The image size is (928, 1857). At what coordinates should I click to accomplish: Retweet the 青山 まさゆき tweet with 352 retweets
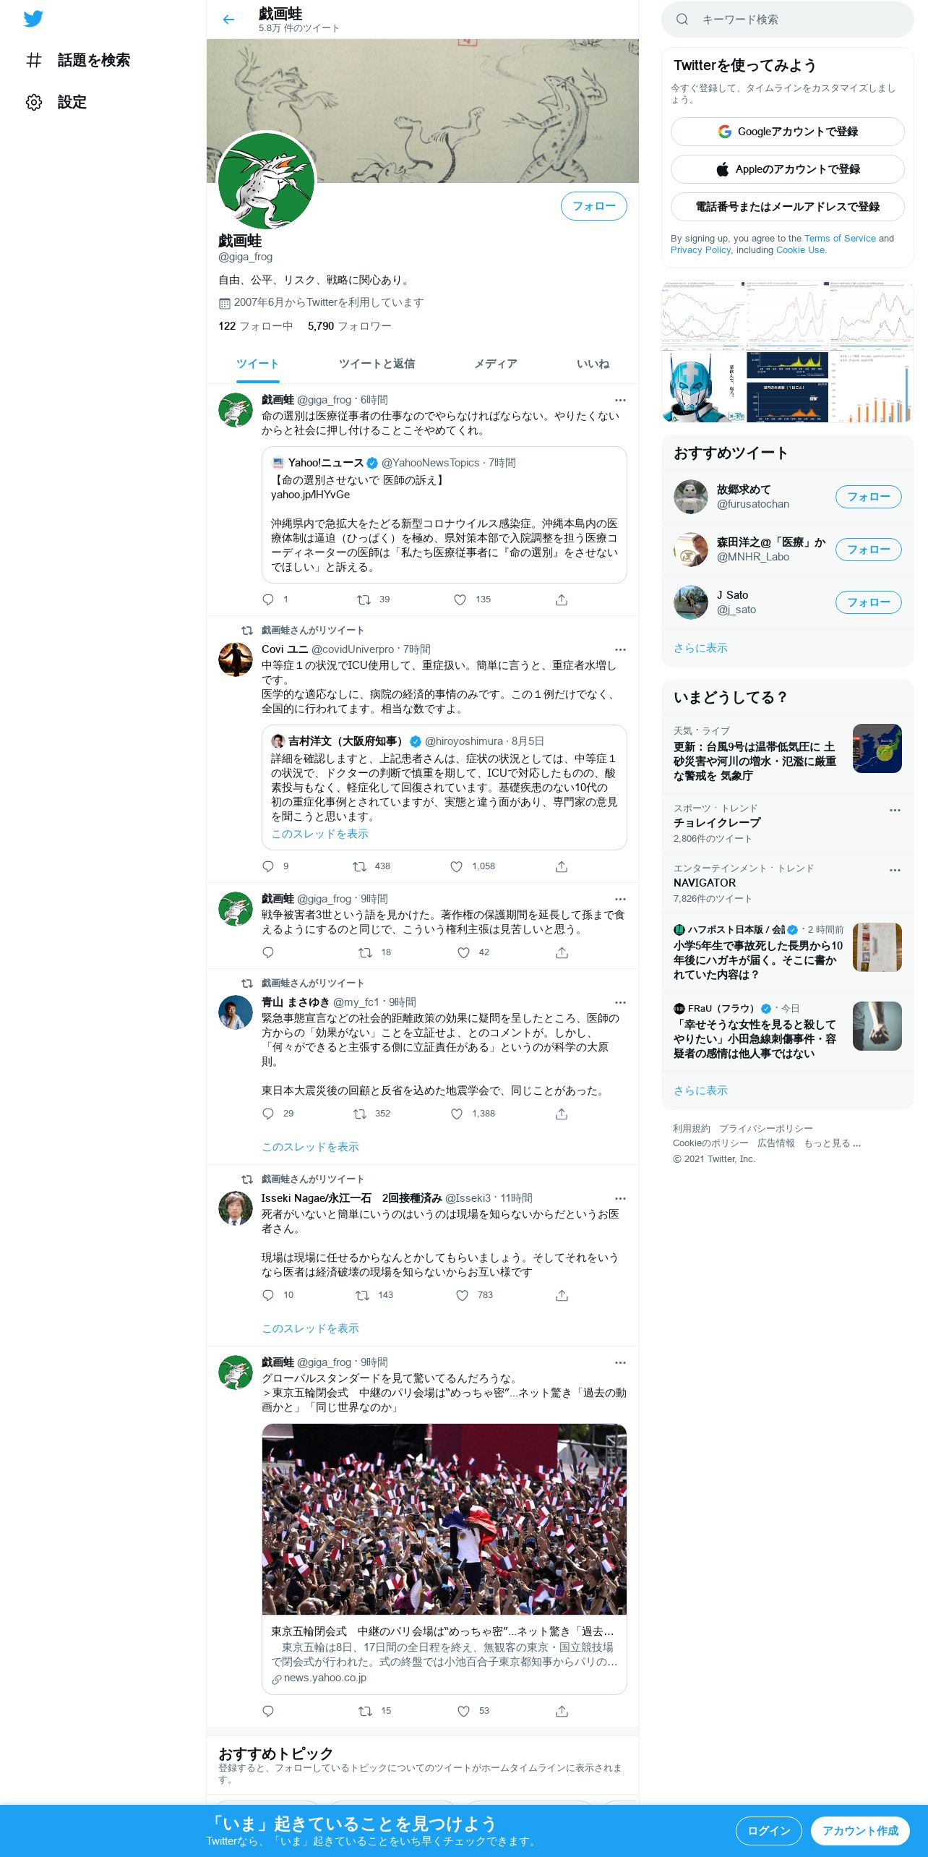pos(359,1114)
